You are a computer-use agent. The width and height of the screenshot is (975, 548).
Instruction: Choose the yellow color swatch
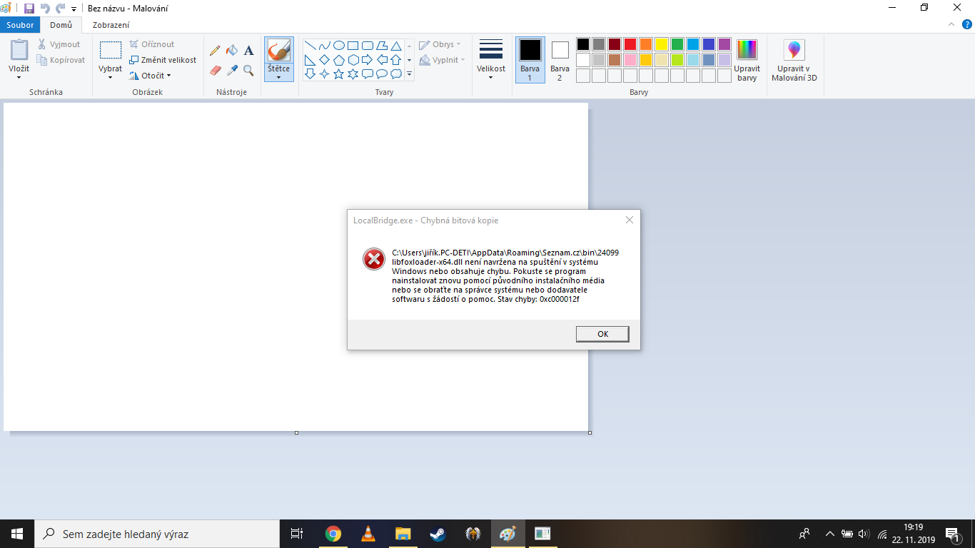click(x=662, y=44)
